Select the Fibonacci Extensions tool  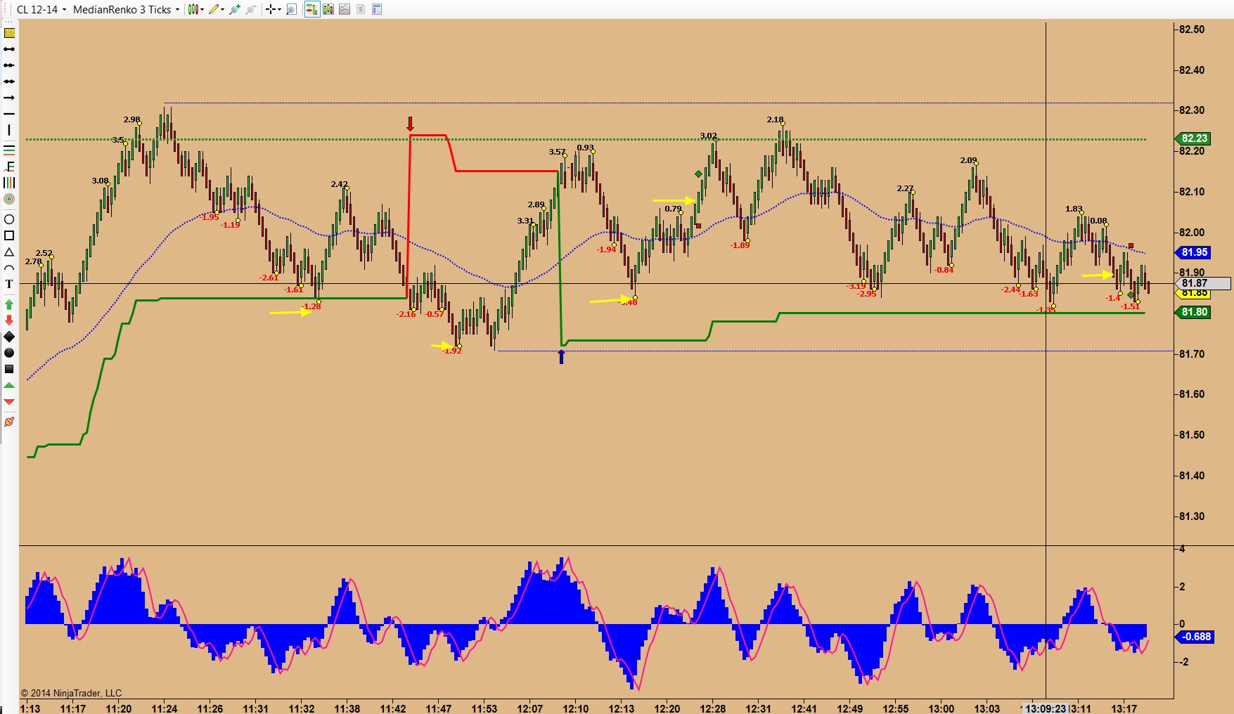9,167
